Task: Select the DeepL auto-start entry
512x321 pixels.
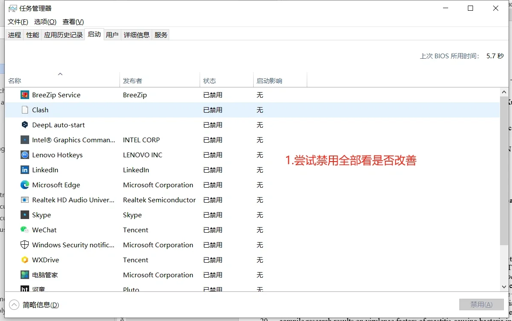Action: (58, 125)
